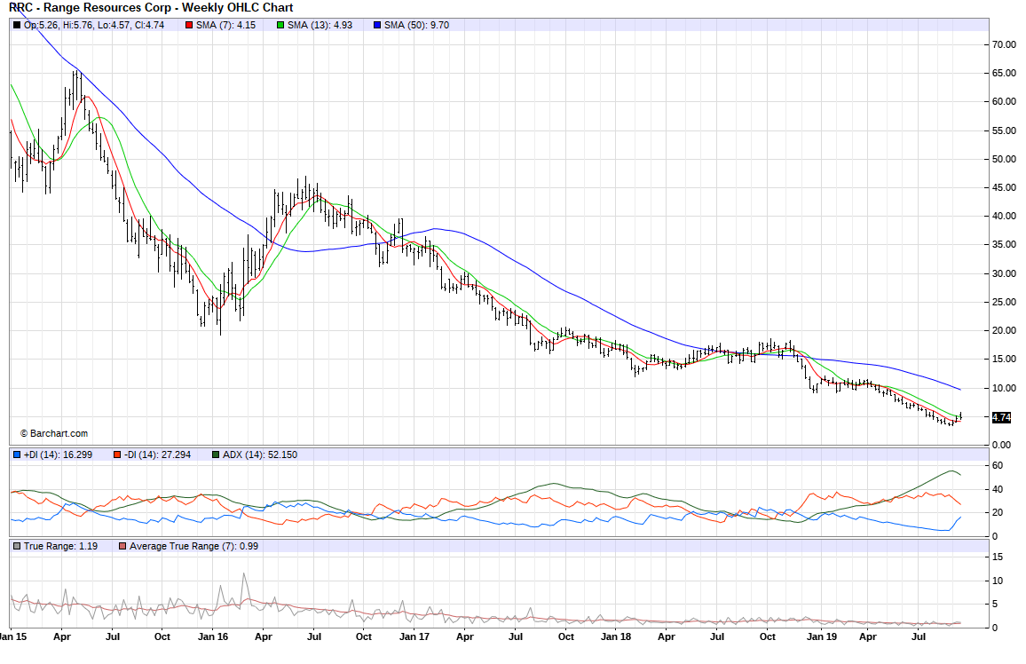Click the 10.00 price axis label
1026x664 pixels.
1005,388
